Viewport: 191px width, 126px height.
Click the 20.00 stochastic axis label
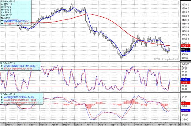pyautogui.click(x=185, y=86)
